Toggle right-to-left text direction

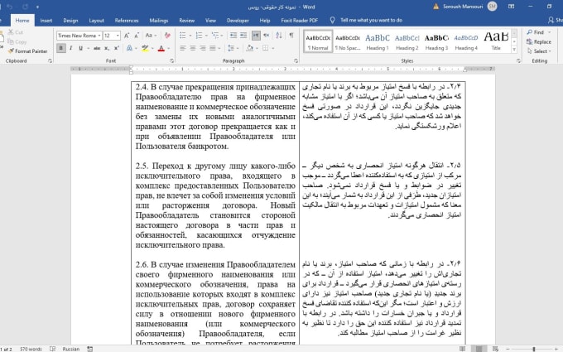[266, 35]
